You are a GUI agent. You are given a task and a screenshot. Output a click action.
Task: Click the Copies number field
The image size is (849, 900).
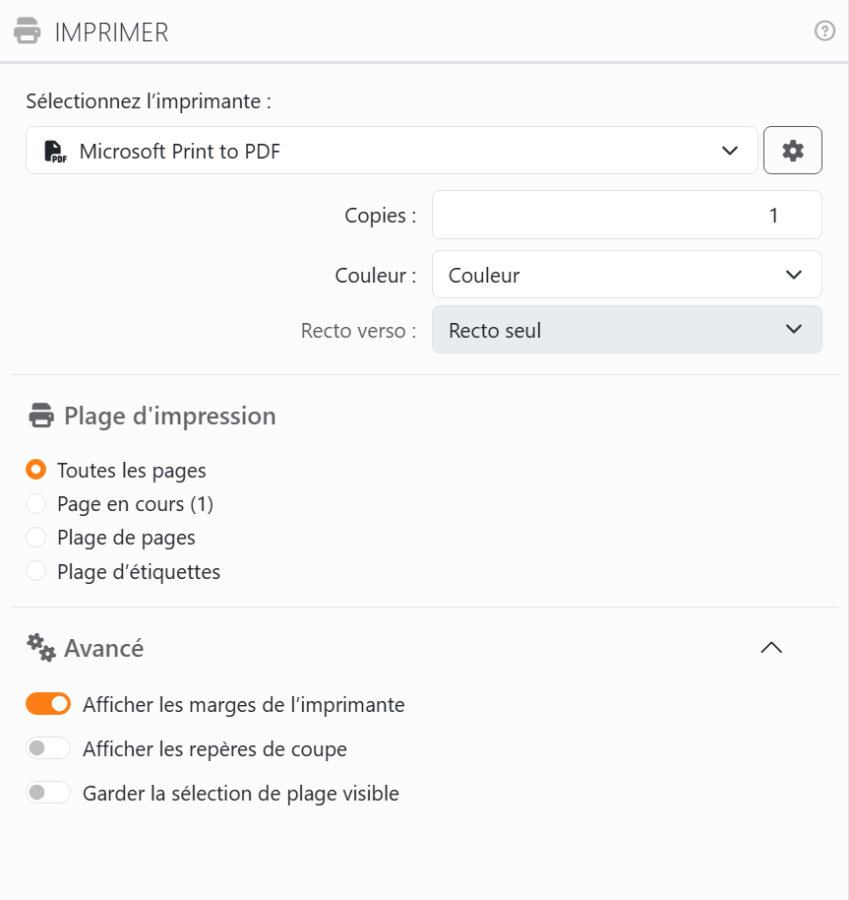tap(627, 215)
